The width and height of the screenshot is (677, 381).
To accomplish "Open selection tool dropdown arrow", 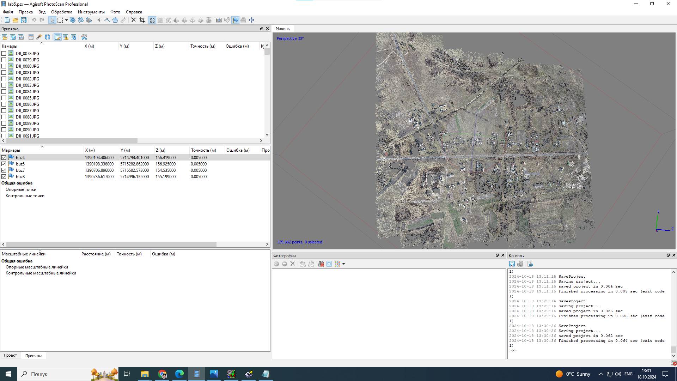I will coord(66,20).
